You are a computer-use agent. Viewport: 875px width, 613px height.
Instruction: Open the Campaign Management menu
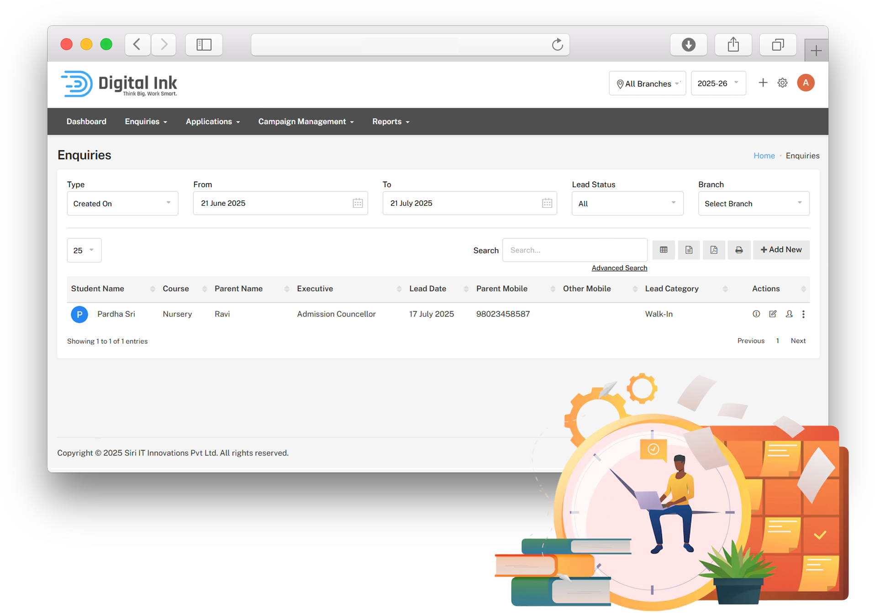pyautogui.click(x=306, y=122)
